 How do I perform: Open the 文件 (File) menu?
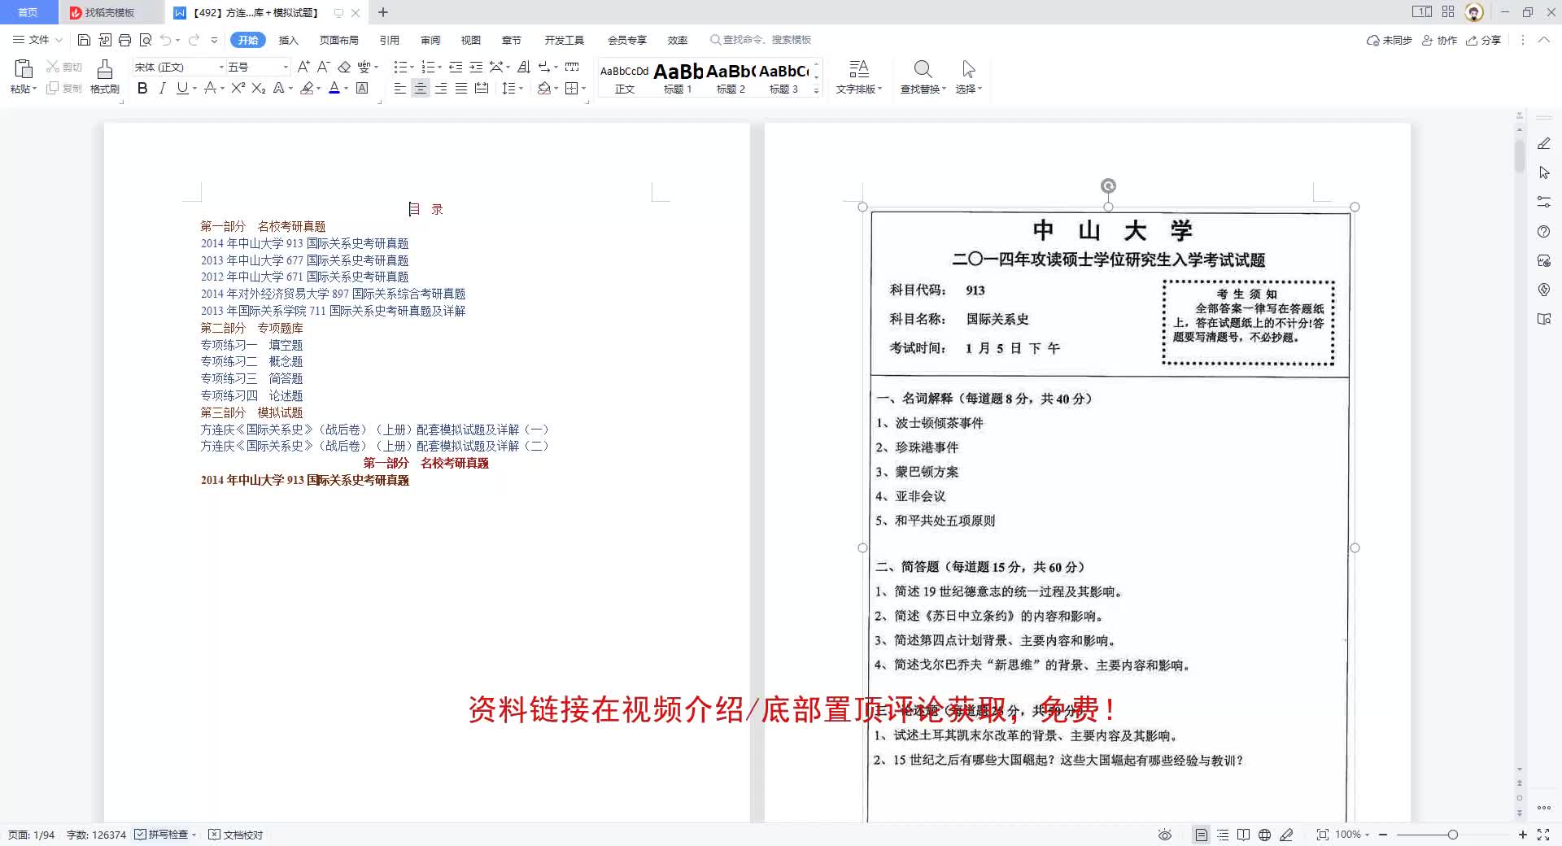[x=37, y=40]
